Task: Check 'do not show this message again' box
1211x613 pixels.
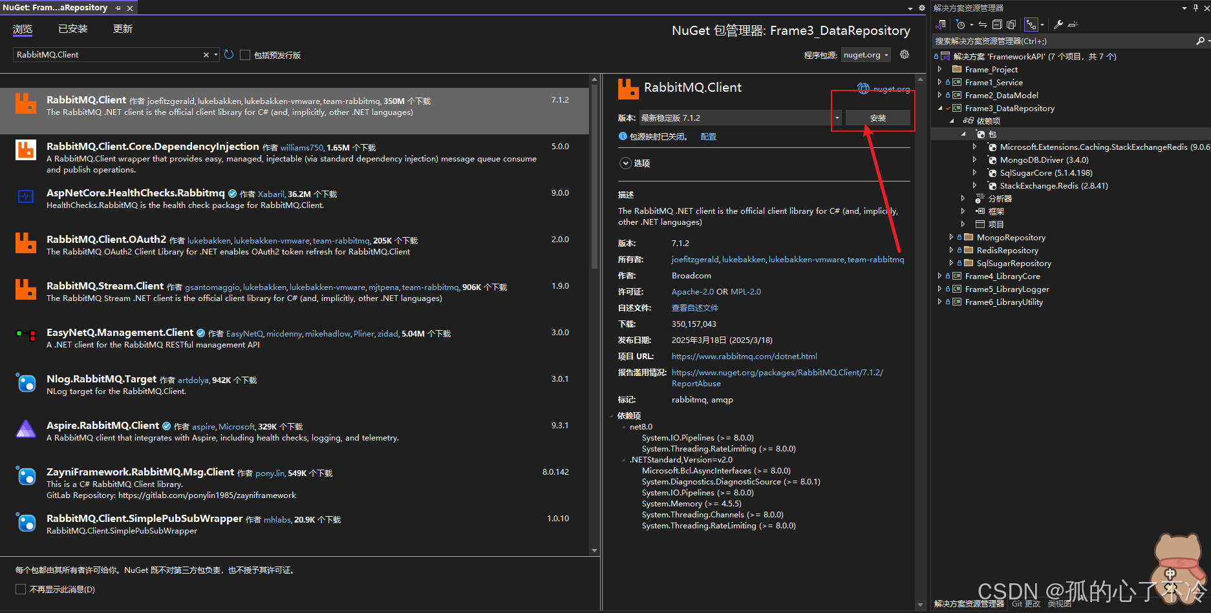Action: [x=21, y=589]
